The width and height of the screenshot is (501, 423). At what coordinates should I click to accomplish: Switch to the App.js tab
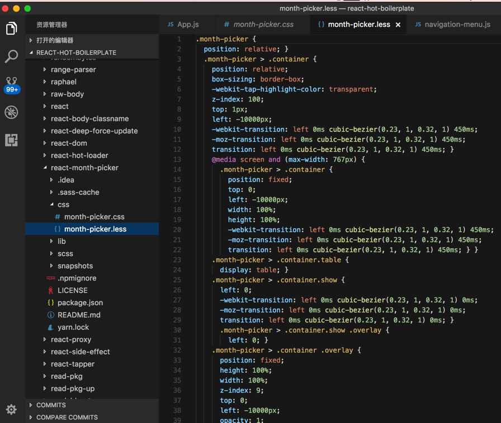[188, 25]
